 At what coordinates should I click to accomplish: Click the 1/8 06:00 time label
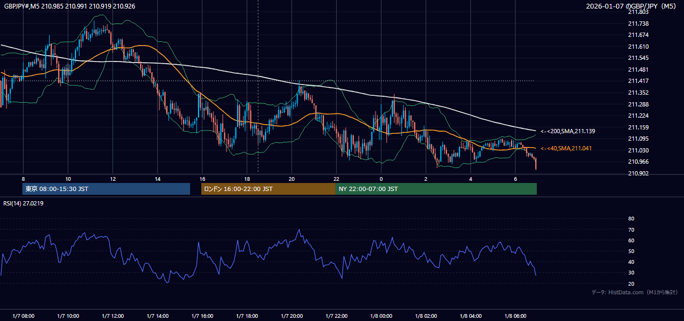515,316
